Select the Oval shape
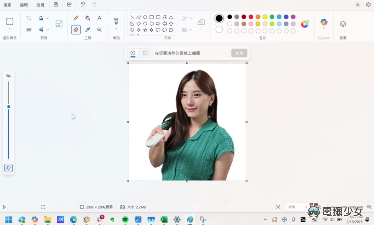Image resolution: width=374 pixels, height=225 pixels. point(145,17)
